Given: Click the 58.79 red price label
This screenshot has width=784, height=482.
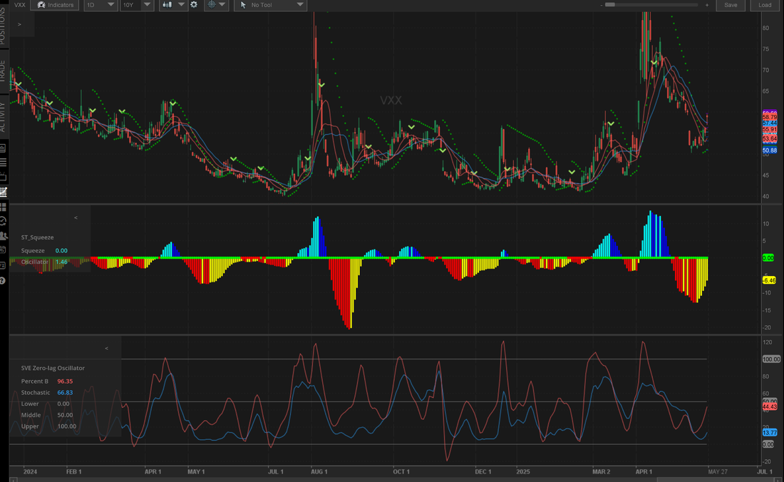Looking at the screenshot, I should click(770, 117).
